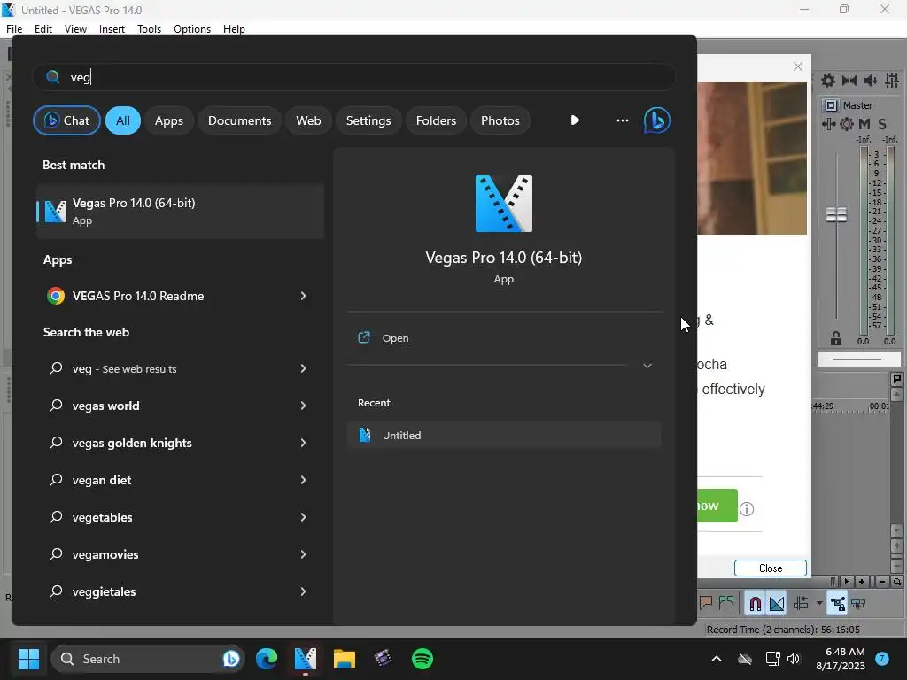Expand 'veg - See web results' chevron
The image size is (907, 680).
tap(303, 368)
